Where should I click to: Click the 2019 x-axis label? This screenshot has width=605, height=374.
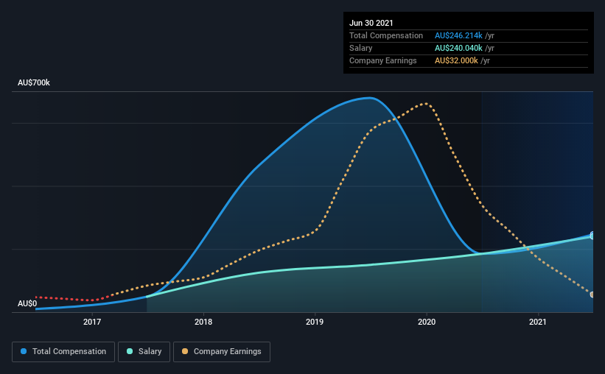pos(315,322)
